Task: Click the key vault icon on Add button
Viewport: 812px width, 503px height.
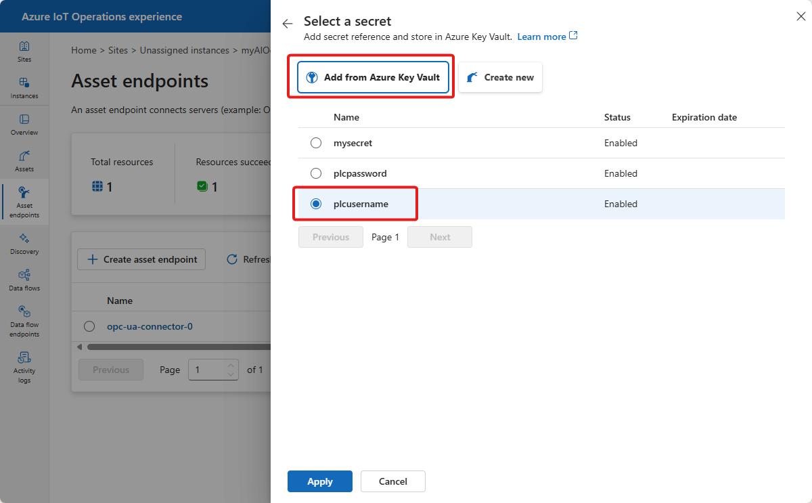Action: click(312, 77)
